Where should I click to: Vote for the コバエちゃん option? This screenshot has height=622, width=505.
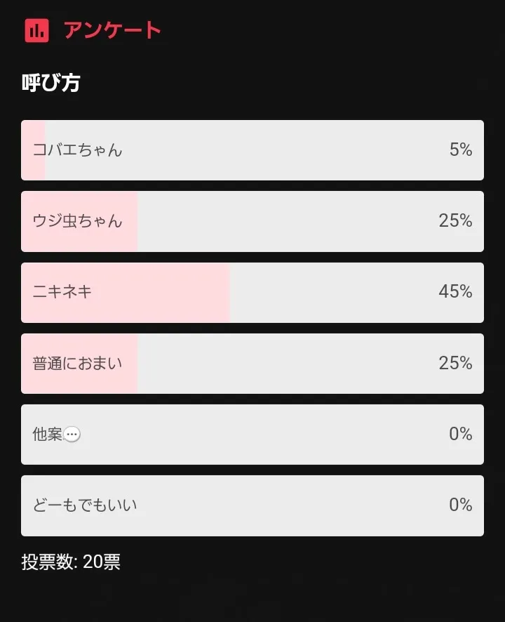77,150
